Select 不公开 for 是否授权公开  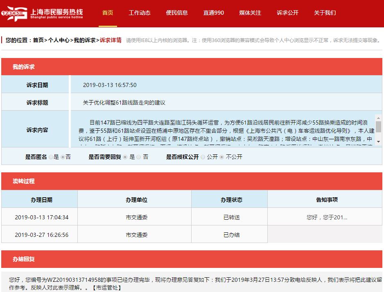(222, 157)
